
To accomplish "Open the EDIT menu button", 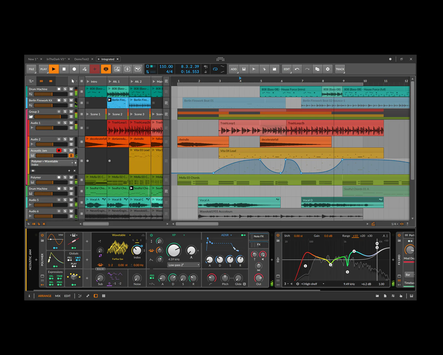I will tap(287, 69).
